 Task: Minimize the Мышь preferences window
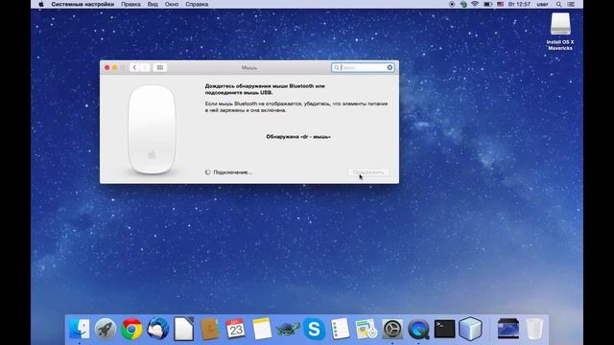coord(115,68)
